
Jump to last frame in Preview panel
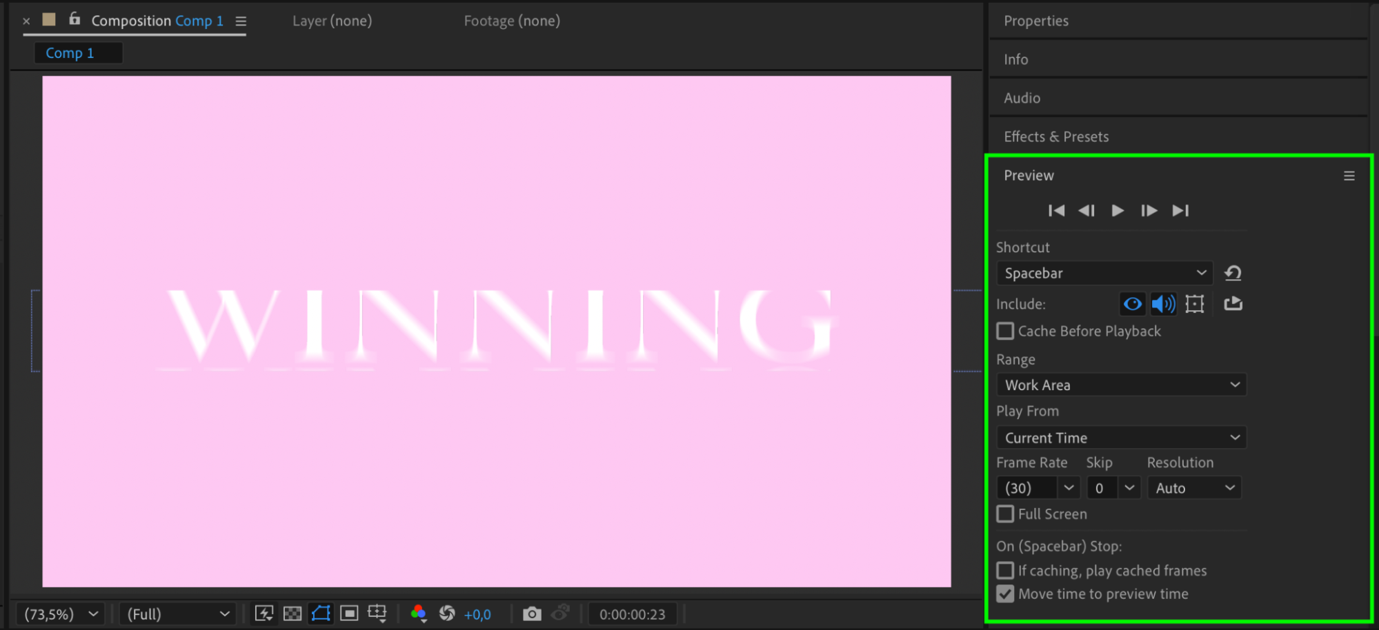[x=1180, y=210]
